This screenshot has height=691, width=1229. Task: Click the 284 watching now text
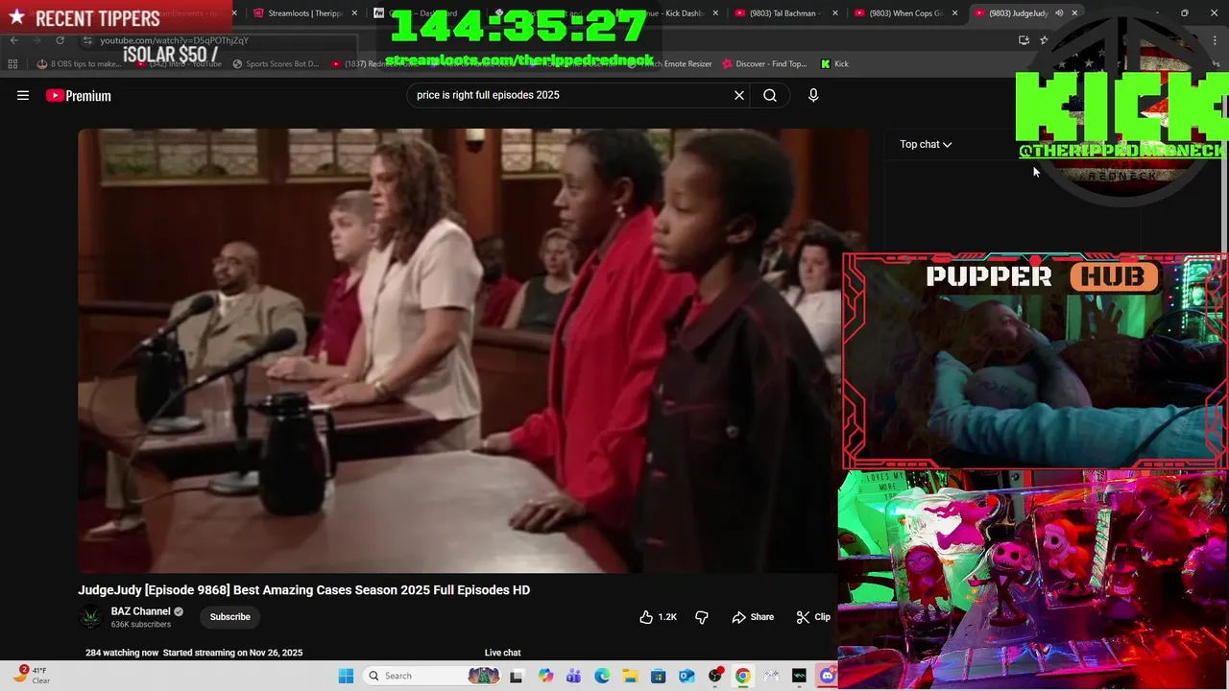click(x=122, y=653)
